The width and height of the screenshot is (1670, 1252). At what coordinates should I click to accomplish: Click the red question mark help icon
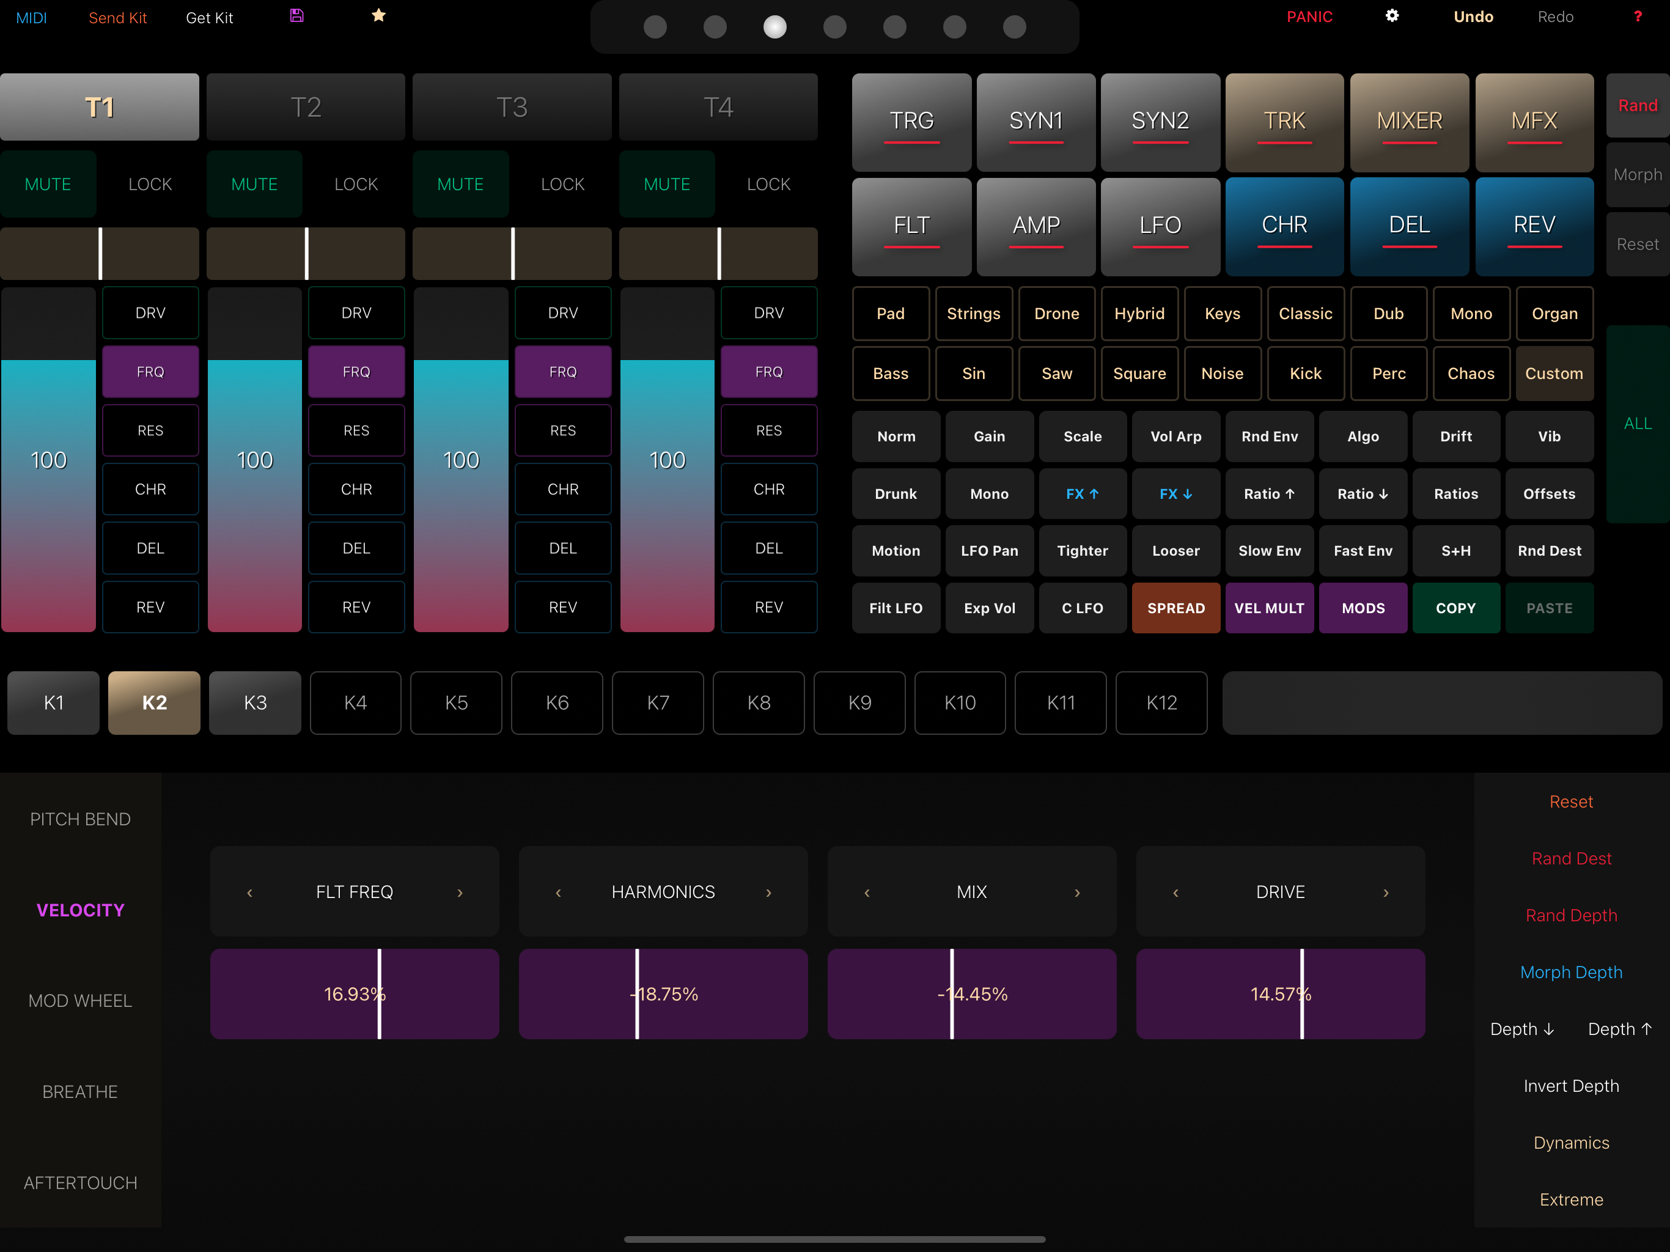(x=1638, y=16)
